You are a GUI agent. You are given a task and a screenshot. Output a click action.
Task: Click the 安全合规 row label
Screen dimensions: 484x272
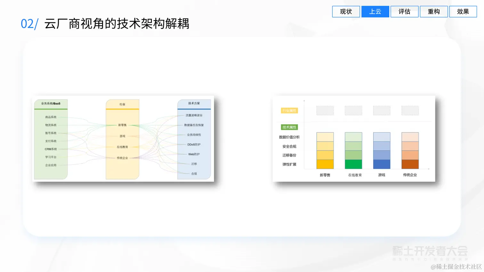(x=289, y=146)
